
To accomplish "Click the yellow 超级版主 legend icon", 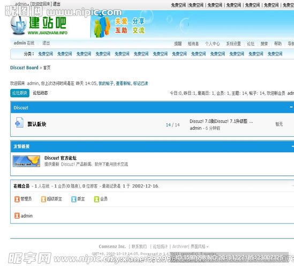I will pos(43,199).
